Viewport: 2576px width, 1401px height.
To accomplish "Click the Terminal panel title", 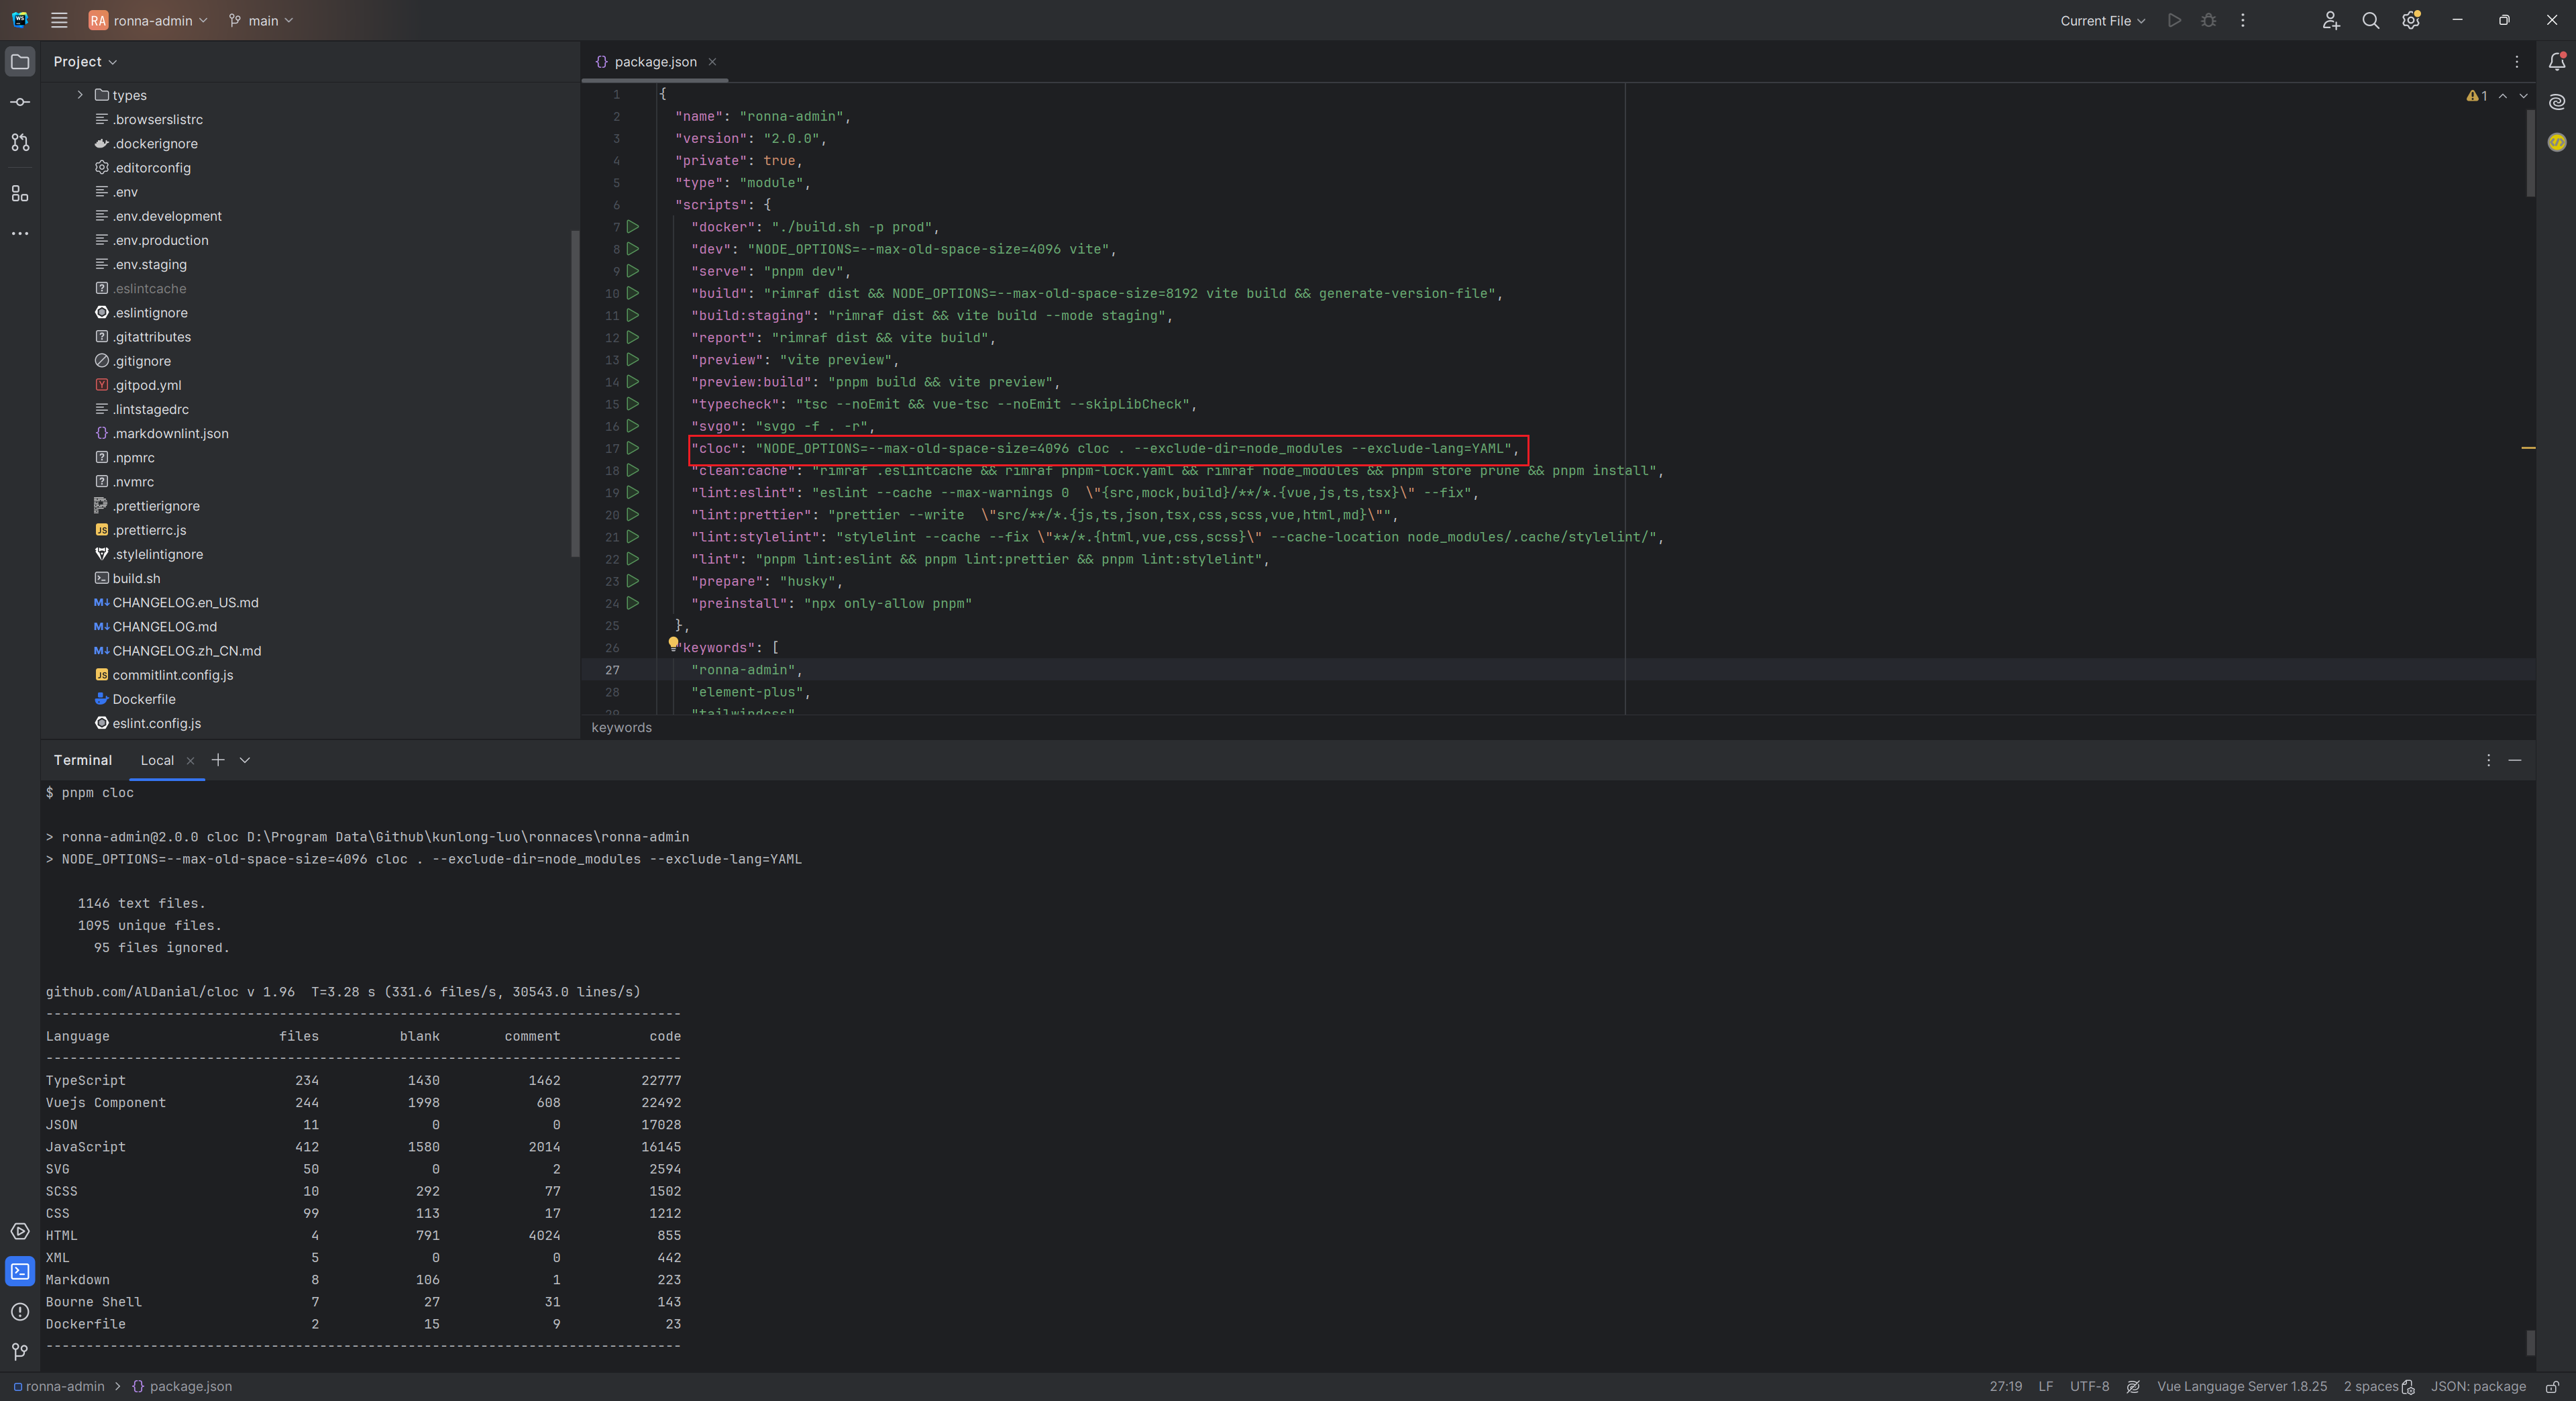I will [x=83, y=760].
